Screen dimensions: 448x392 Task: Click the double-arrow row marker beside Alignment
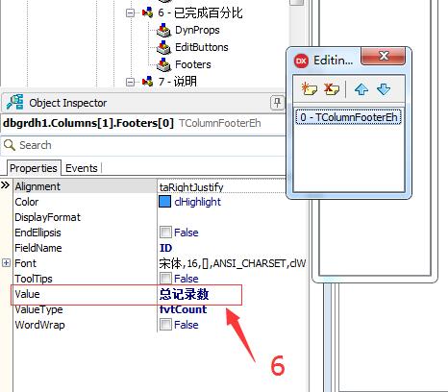[x=6, y=185]
